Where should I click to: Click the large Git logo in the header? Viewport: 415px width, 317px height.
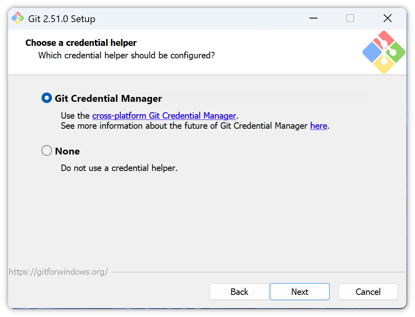tap(383, 52)
